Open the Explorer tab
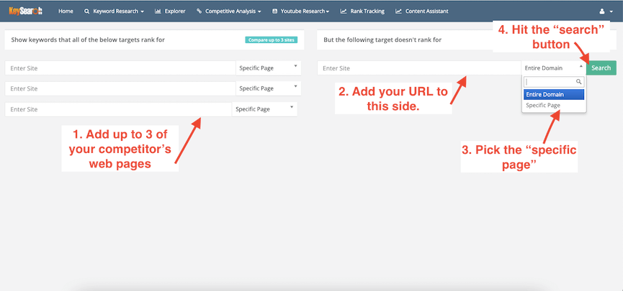This screenshot has width=623, height=291. pyautogui.click(x=170, y=11)
